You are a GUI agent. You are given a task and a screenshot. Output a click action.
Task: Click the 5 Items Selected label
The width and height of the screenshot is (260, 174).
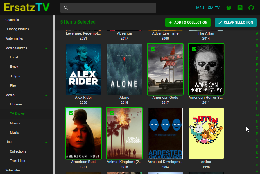[x=78, y=22]
